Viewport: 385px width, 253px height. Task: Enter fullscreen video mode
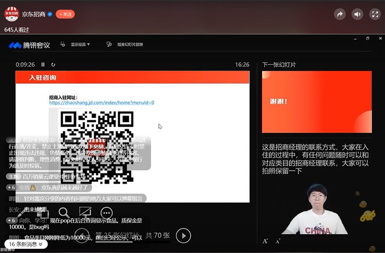(375, 14)
